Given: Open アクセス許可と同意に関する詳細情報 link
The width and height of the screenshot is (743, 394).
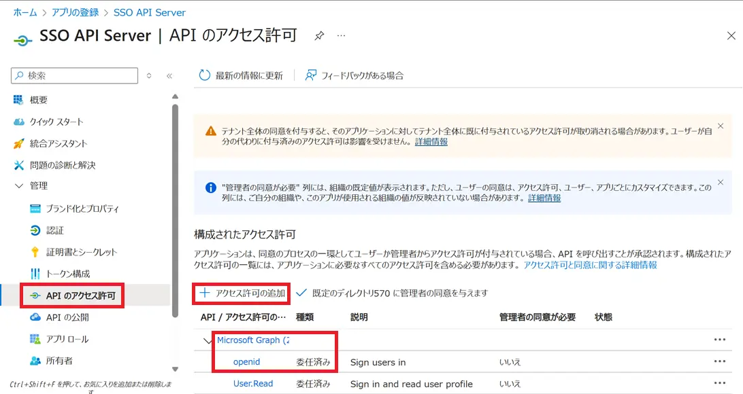Looking at the screenshot, I should point(590,266).
